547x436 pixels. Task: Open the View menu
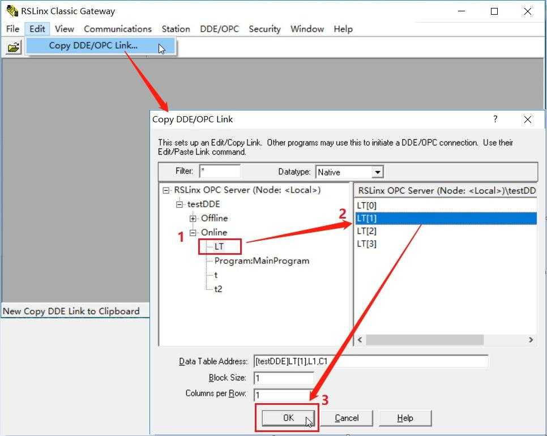65,29
